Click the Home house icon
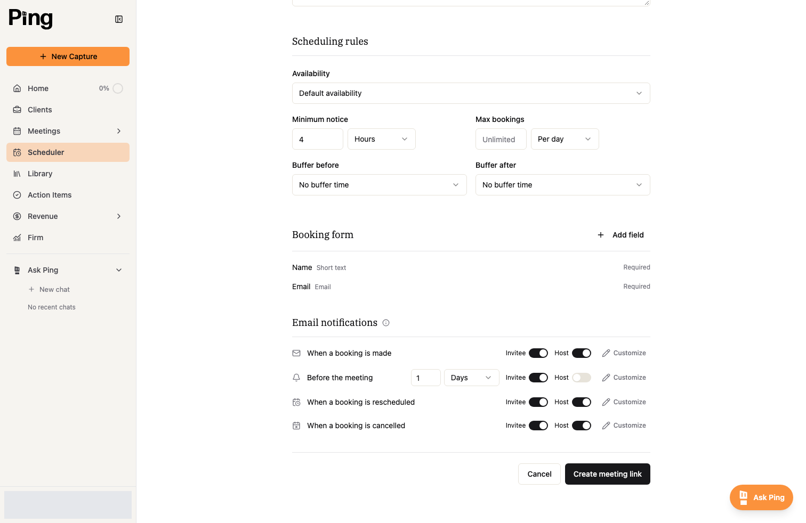 pos(17,88)
